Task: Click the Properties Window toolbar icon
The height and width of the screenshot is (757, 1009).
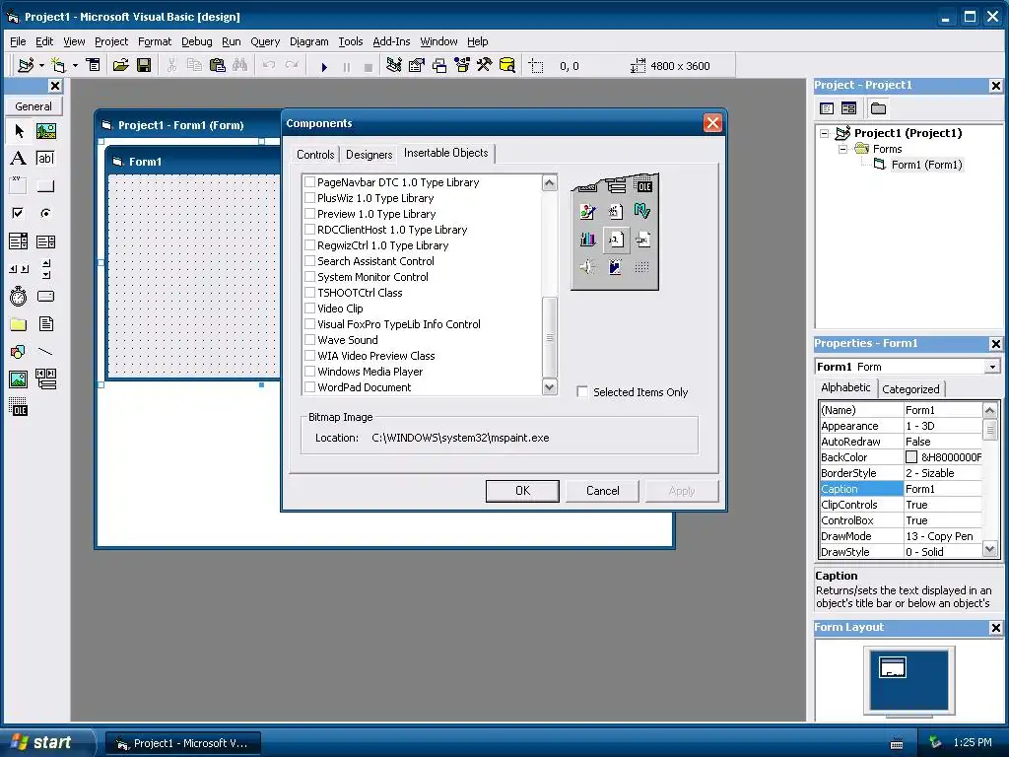Action: [417, 65]
